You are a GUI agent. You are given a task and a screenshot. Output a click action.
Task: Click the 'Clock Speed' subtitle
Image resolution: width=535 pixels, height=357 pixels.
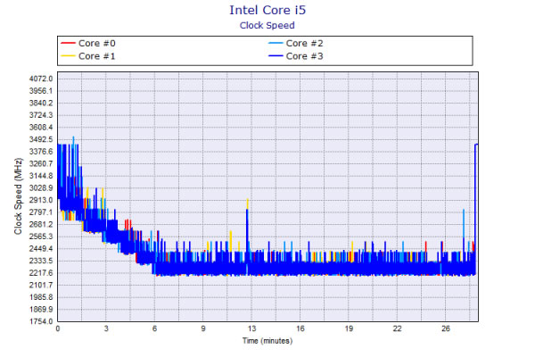point(267,26)
